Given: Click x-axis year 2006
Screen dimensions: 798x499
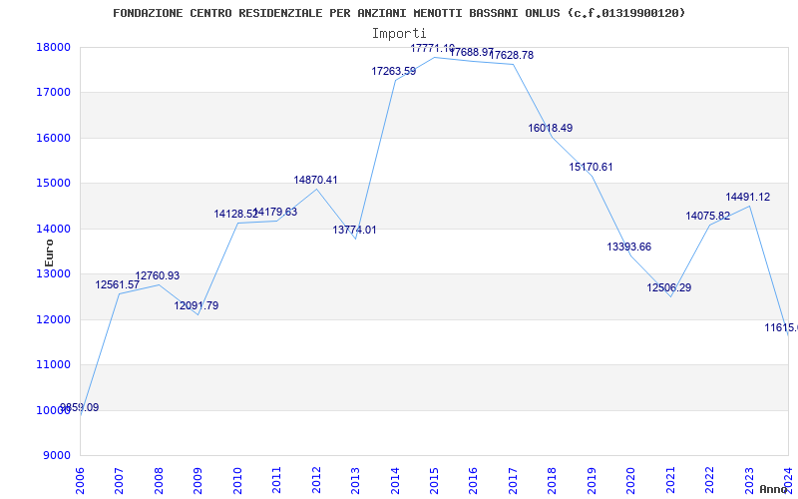Looking at the screenshot, I should [x=80, y=481].
